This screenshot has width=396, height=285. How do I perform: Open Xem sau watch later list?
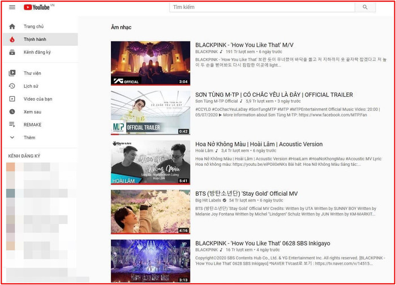tap(40, 112)
